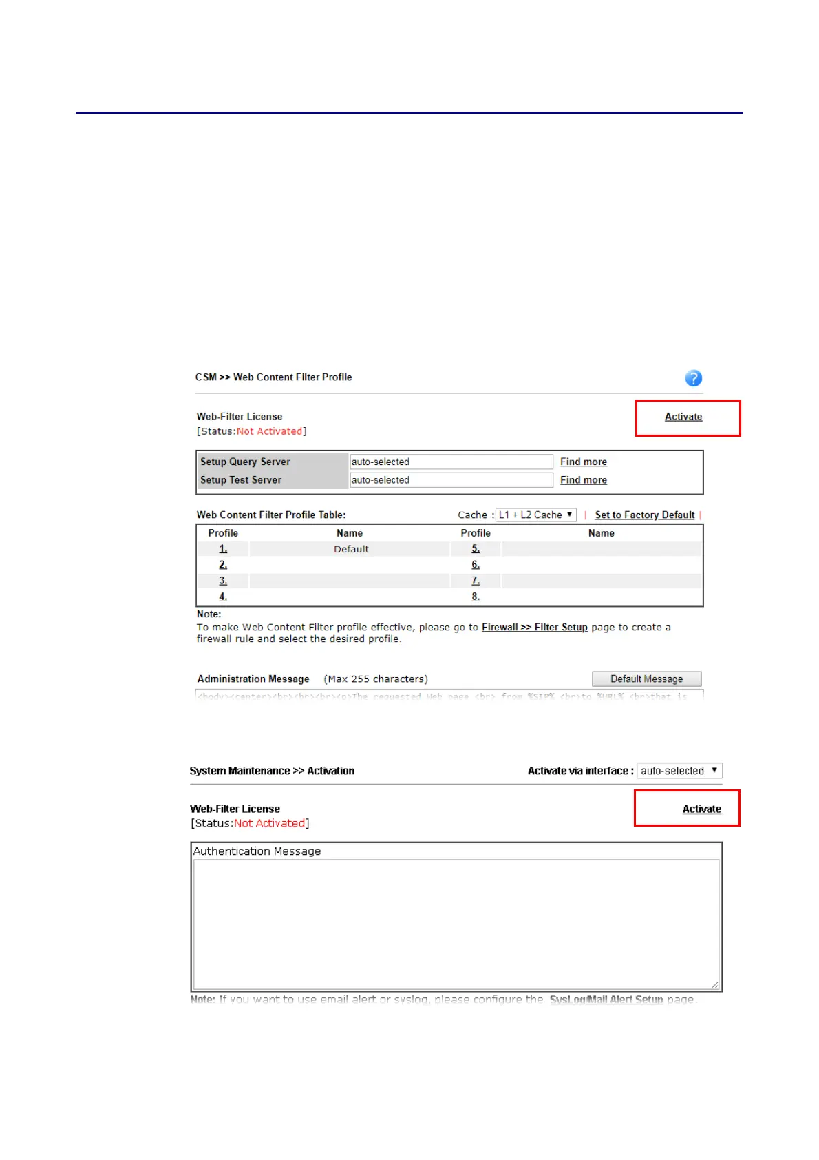Click Activate link in Web Content Filter Profile
The image size is (819, 1160).
coord(683,417)
